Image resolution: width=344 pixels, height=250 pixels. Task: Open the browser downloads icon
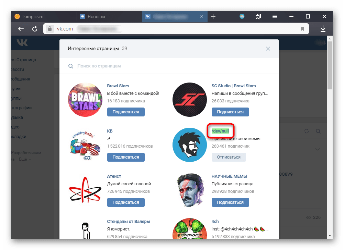(323, 29)
